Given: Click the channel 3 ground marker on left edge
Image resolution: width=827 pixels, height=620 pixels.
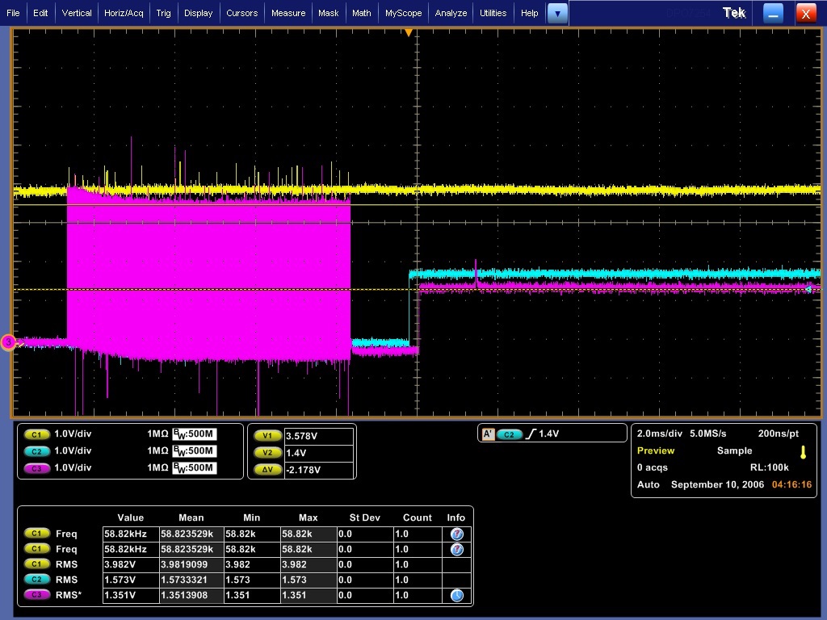Looking at the screenshot, I should 9,343.
